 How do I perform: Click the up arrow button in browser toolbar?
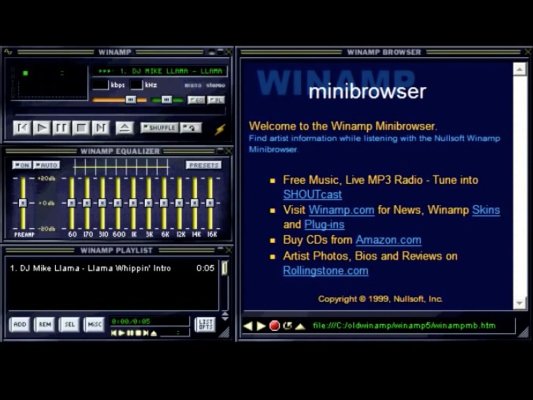click(300, 327)
